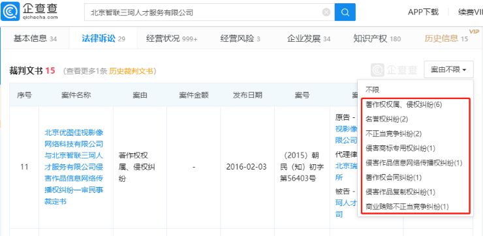483x236 pixels.
Task: Open the law firm link under 代理律
Action: tap(346, 171)
